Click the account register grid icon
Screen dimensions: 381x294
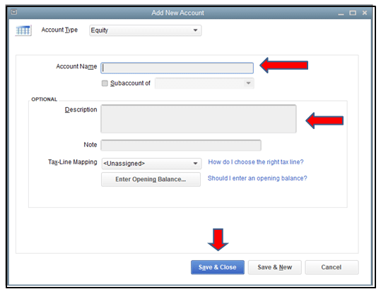pos(23,30)
